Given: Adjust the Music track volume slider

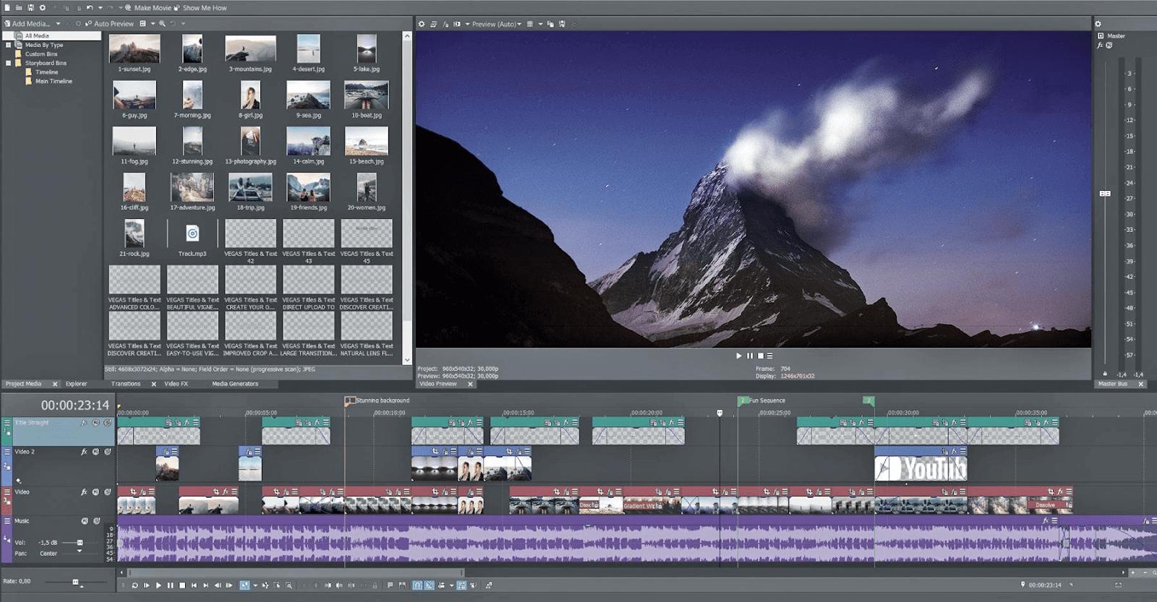Looking at the screenshot, I should coord(80,543).
